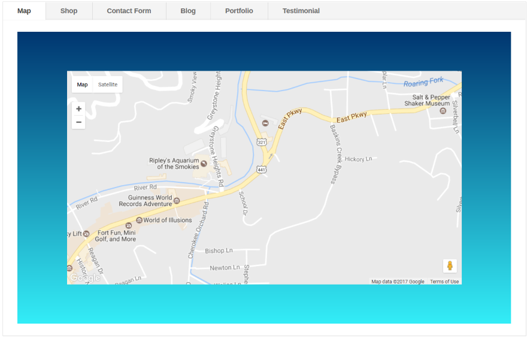Click the Street View pegman icon

coord(450,265)
